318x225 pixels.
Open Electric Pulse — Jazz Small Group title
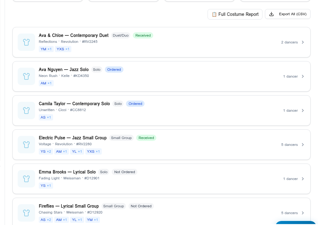tap(73, 138)
